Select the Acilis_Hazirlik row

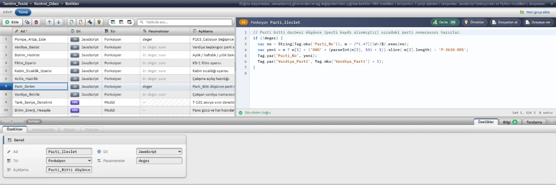coord(117,79)
